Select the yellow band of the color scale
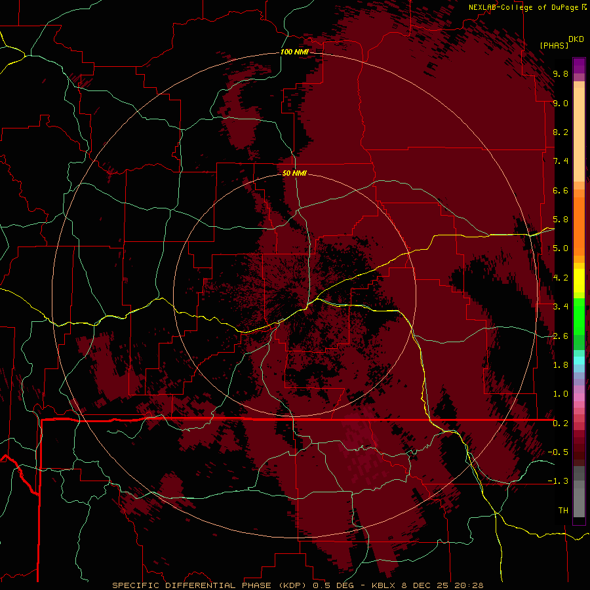Screen dimensions: 590x590 pos(579,281)
